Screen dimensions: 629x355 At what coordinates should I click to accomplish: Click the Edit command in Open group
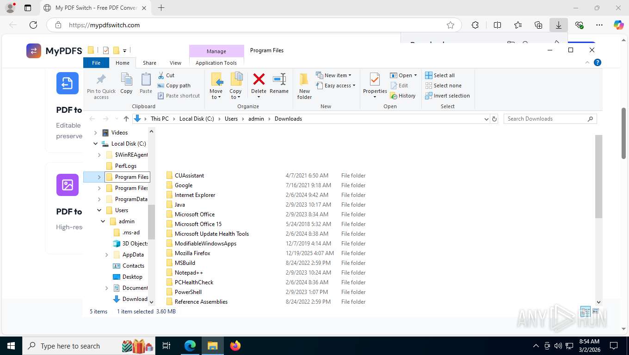[399, 86]
